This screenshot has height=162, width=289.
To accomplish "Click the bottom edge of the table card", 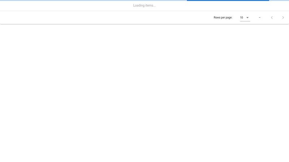I will [x=144, y=24].
